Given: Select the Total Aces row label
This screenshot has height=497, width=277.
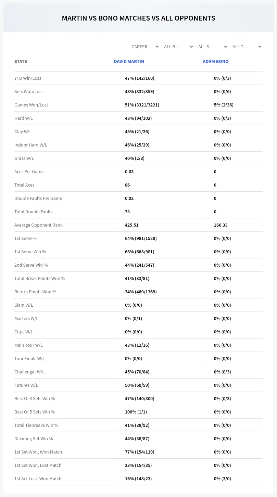Looking at the screenshot, I should click(x=24, y=185).
